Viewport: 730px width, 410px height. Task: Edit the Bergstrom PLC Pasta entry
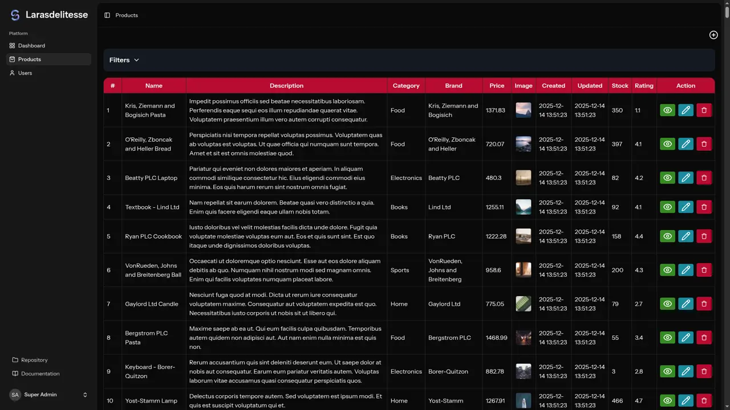686,338
